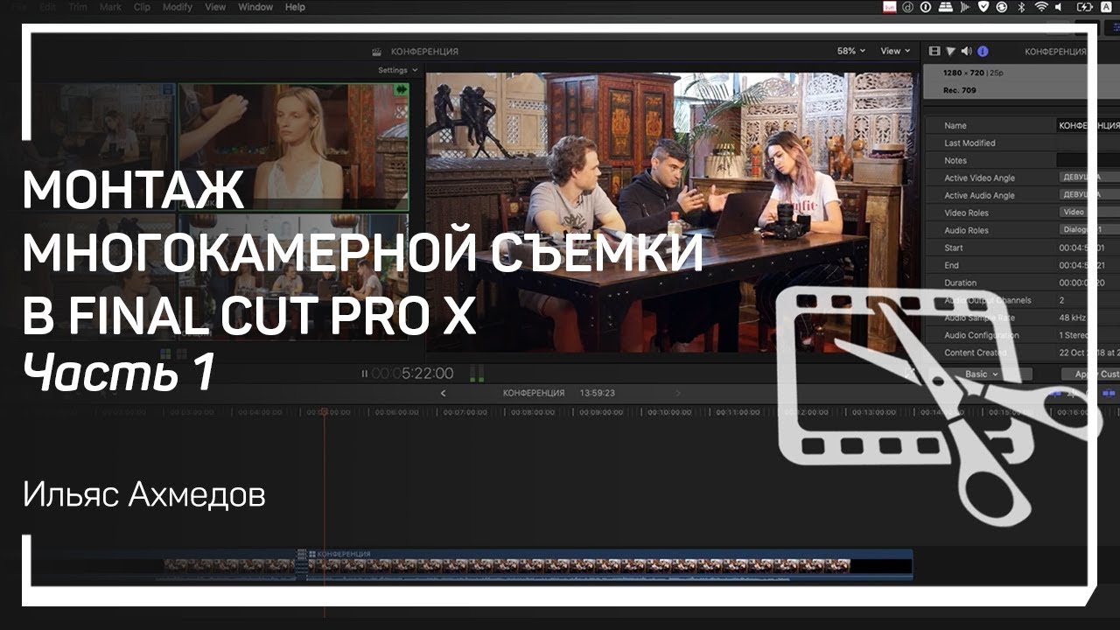Image resolution: width=1120 pixels, height=630 pixels.
Task: Open the viewer zoom 58% dropdown
Action: click(850, 52)
